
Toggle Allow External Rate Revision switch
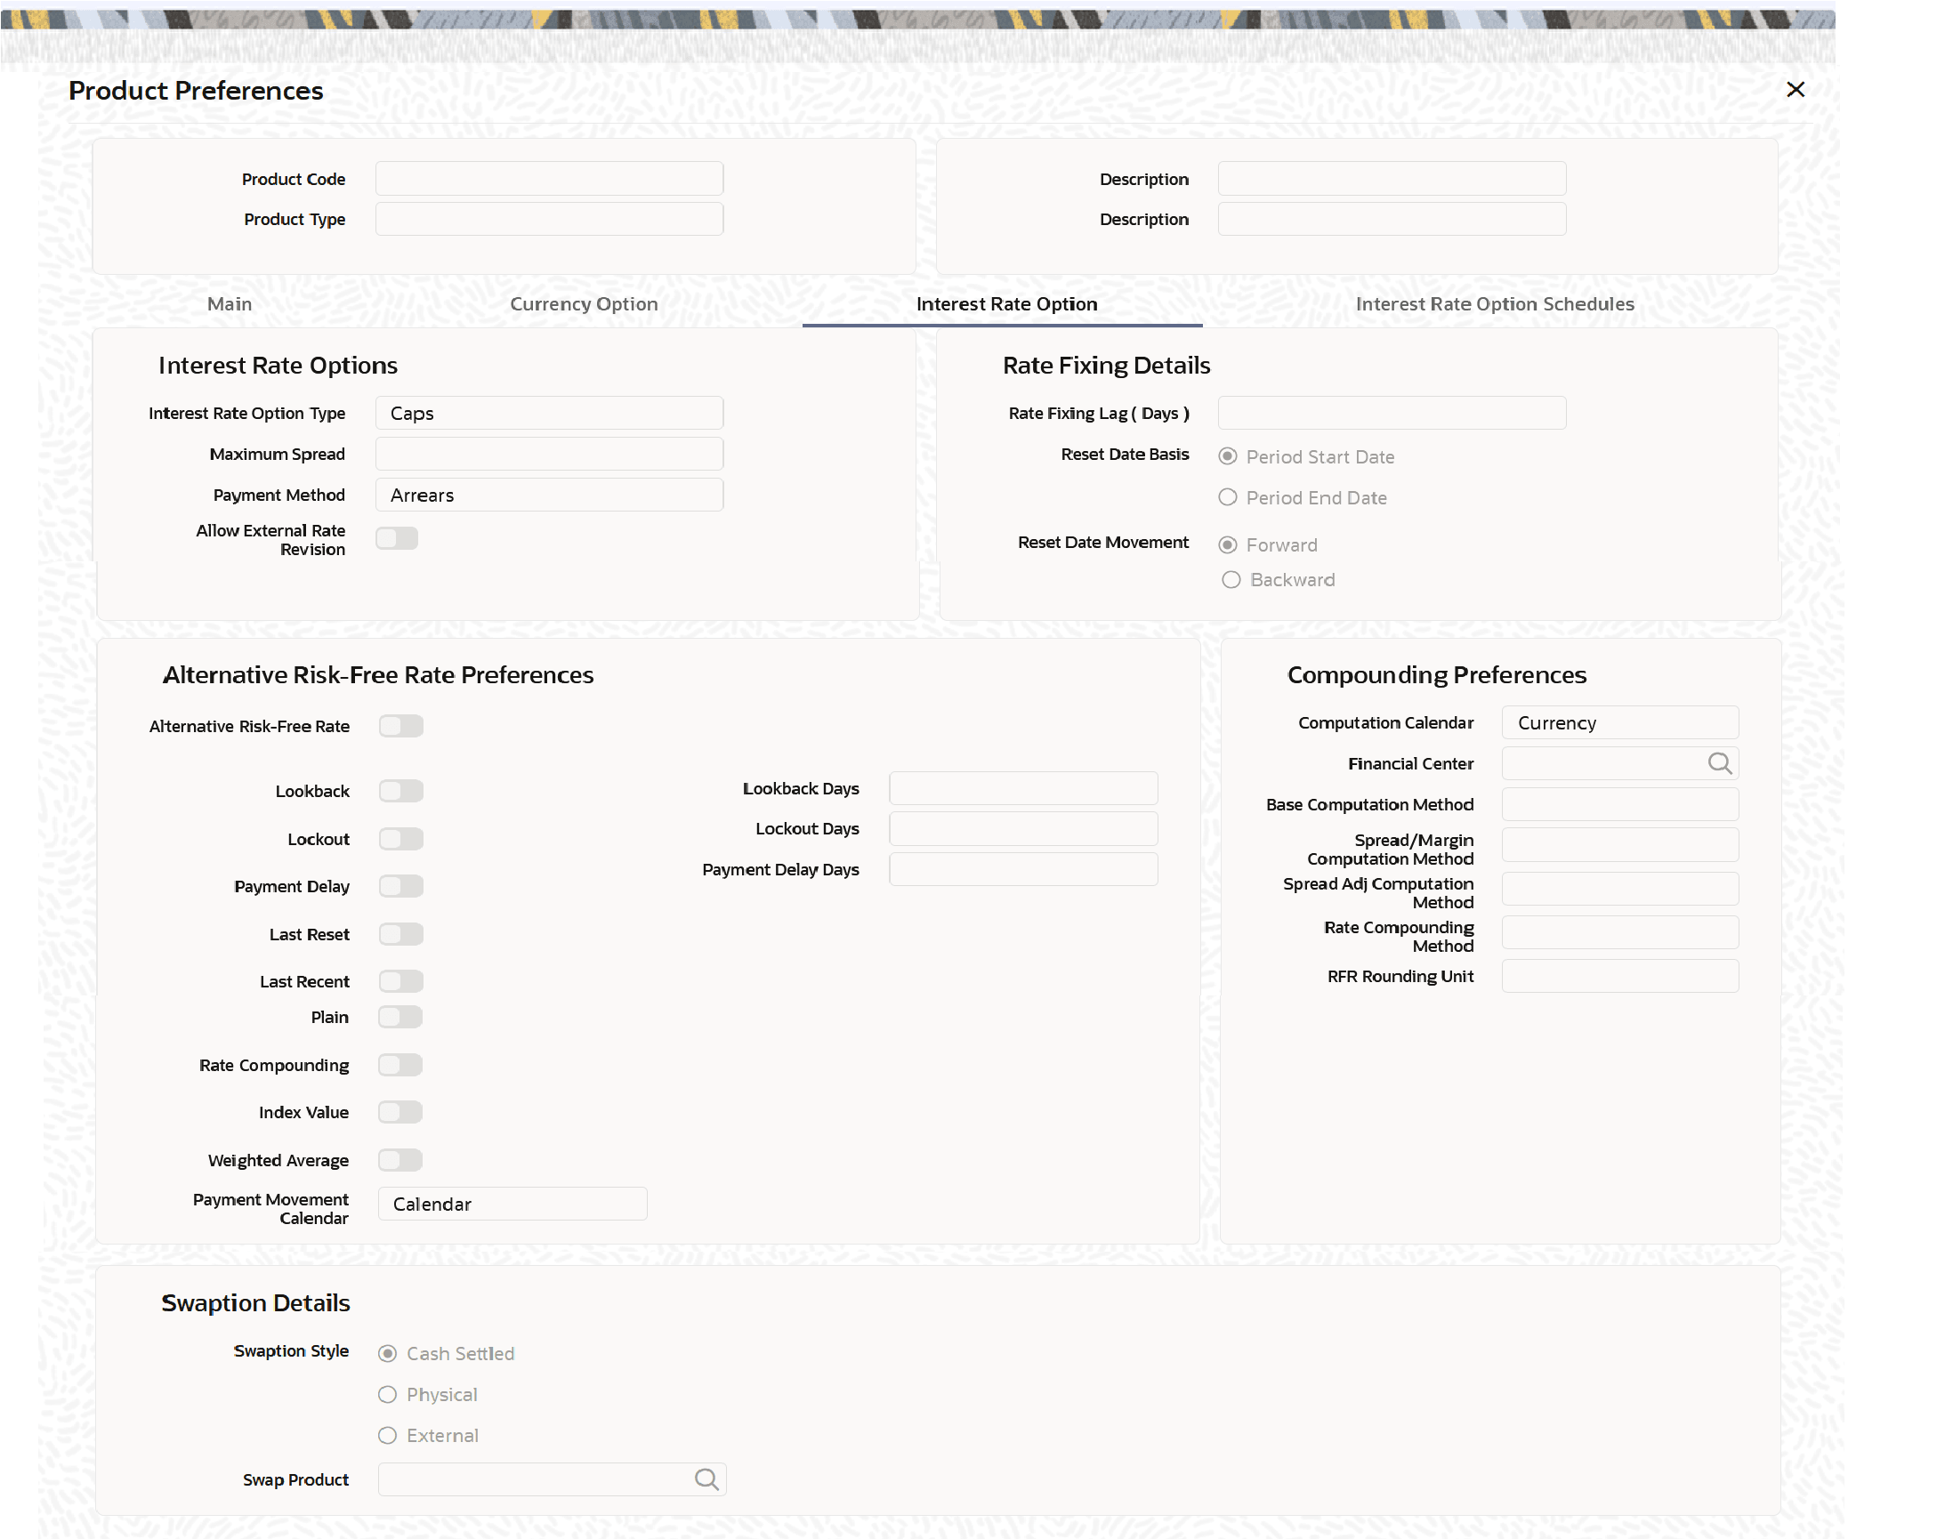[397, 539]
